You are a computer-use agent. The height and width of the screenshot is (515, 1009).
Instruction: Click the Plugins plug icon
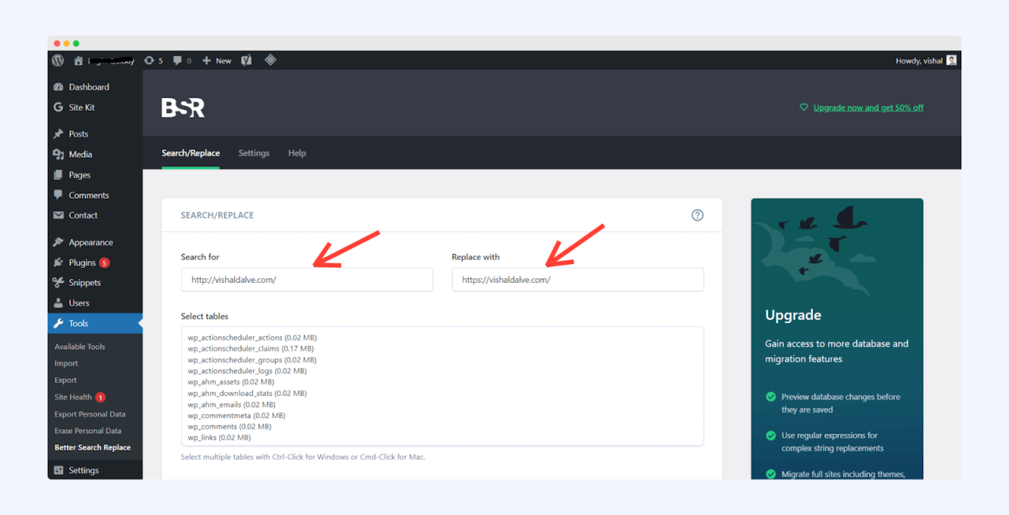[59, 263]
